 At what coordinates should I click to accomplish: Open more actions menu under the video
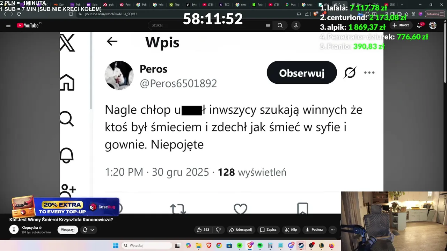pyautogui.click(x=332, y=230)
